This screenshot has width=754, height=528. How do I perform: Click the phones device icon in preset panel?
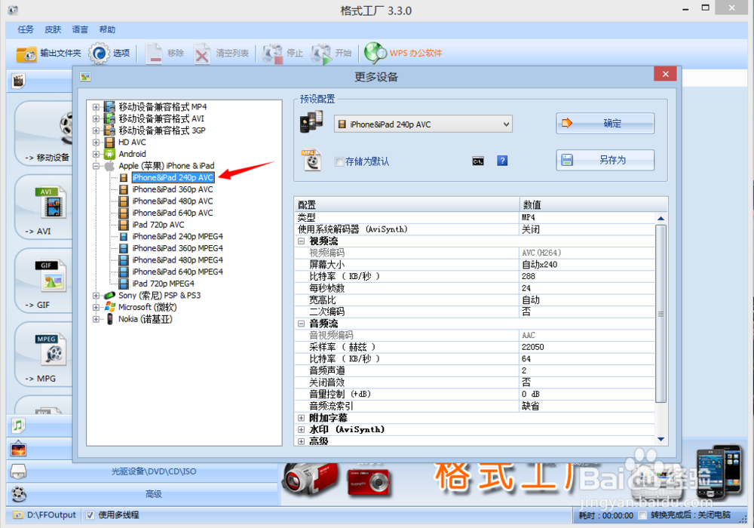[311, 122]
